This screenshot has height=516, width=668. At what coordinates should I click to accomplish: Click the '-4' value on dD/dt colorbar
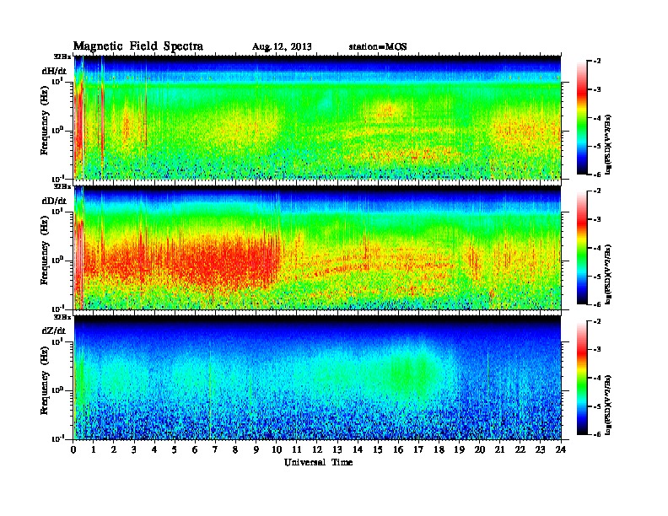597,248
